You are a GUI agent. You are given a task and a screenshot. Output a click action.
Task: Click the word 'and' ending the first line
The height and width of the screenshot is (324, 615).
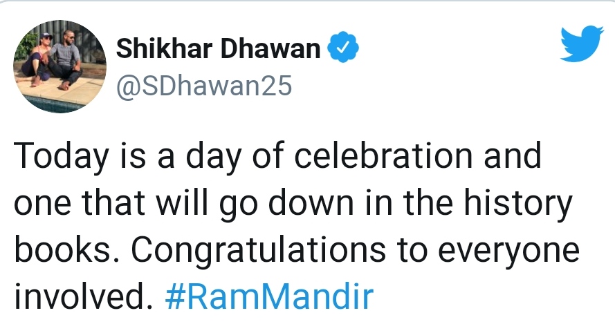pos(512,155)
